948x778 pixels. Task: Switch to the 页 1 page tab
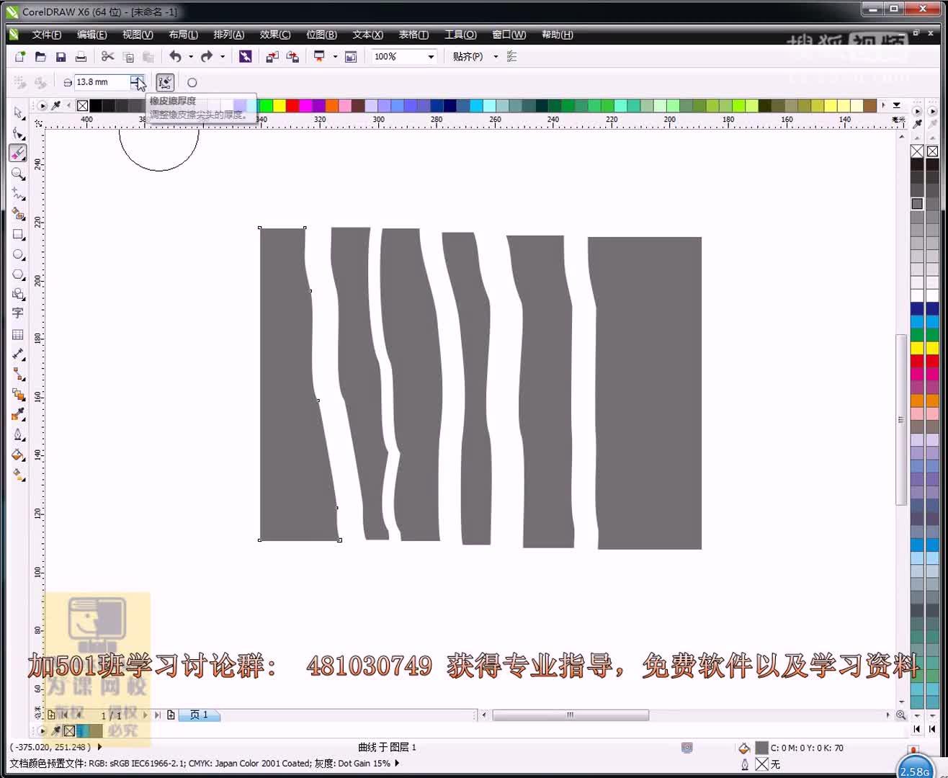point(199,715)
